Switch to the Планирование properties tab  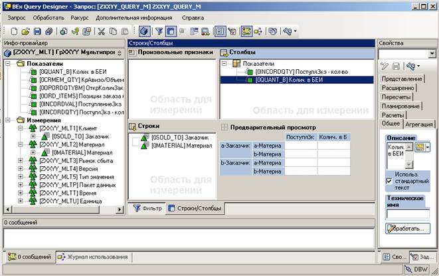coord(400,106)
